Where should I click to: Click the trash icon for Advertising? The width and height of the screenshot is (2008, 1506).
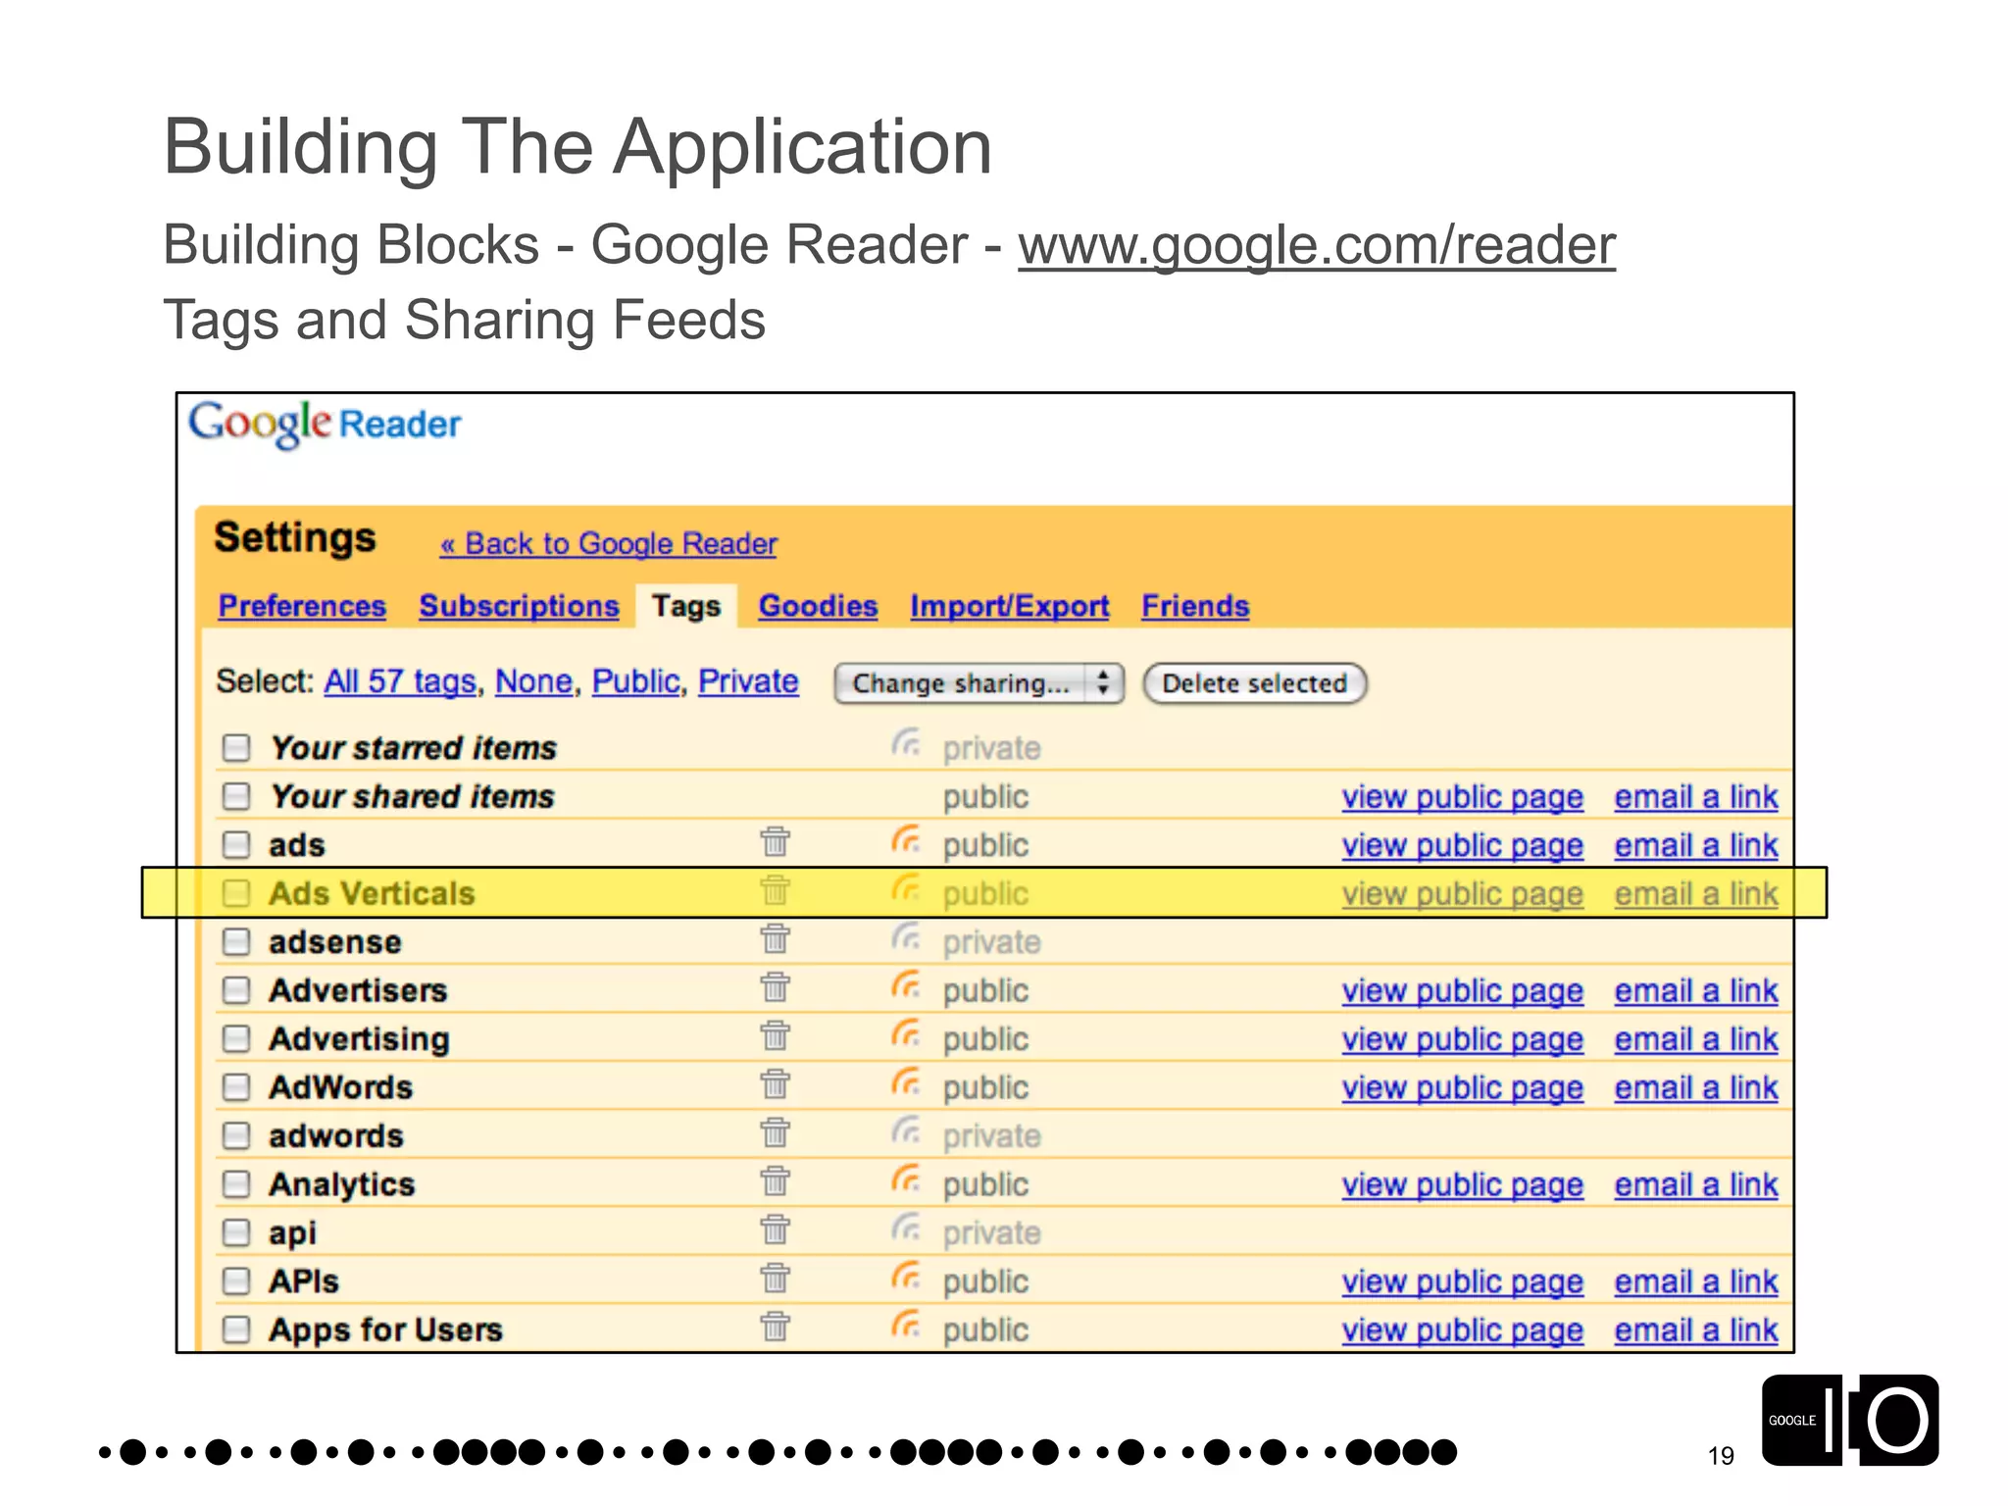point(775,1036)
